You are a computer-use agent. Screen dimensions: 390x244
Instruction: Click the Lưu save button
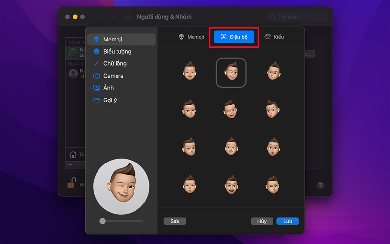coord(288,221)
